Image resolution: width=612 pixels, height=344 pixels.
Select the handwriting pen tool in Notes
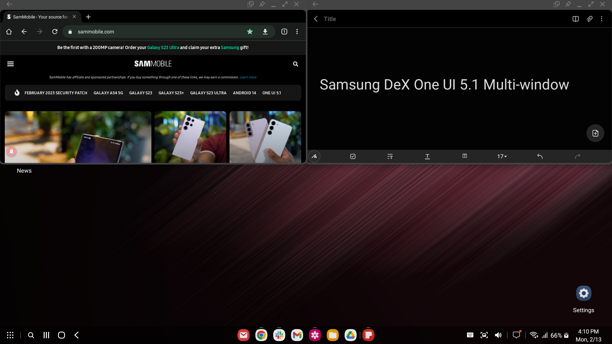314,156
